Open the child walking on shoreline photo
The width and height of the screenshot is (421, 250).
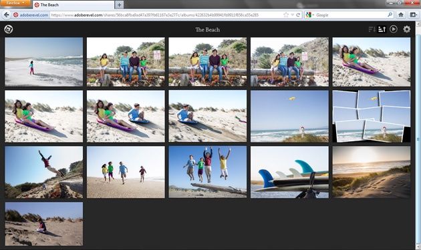click(x=43, y=61)
